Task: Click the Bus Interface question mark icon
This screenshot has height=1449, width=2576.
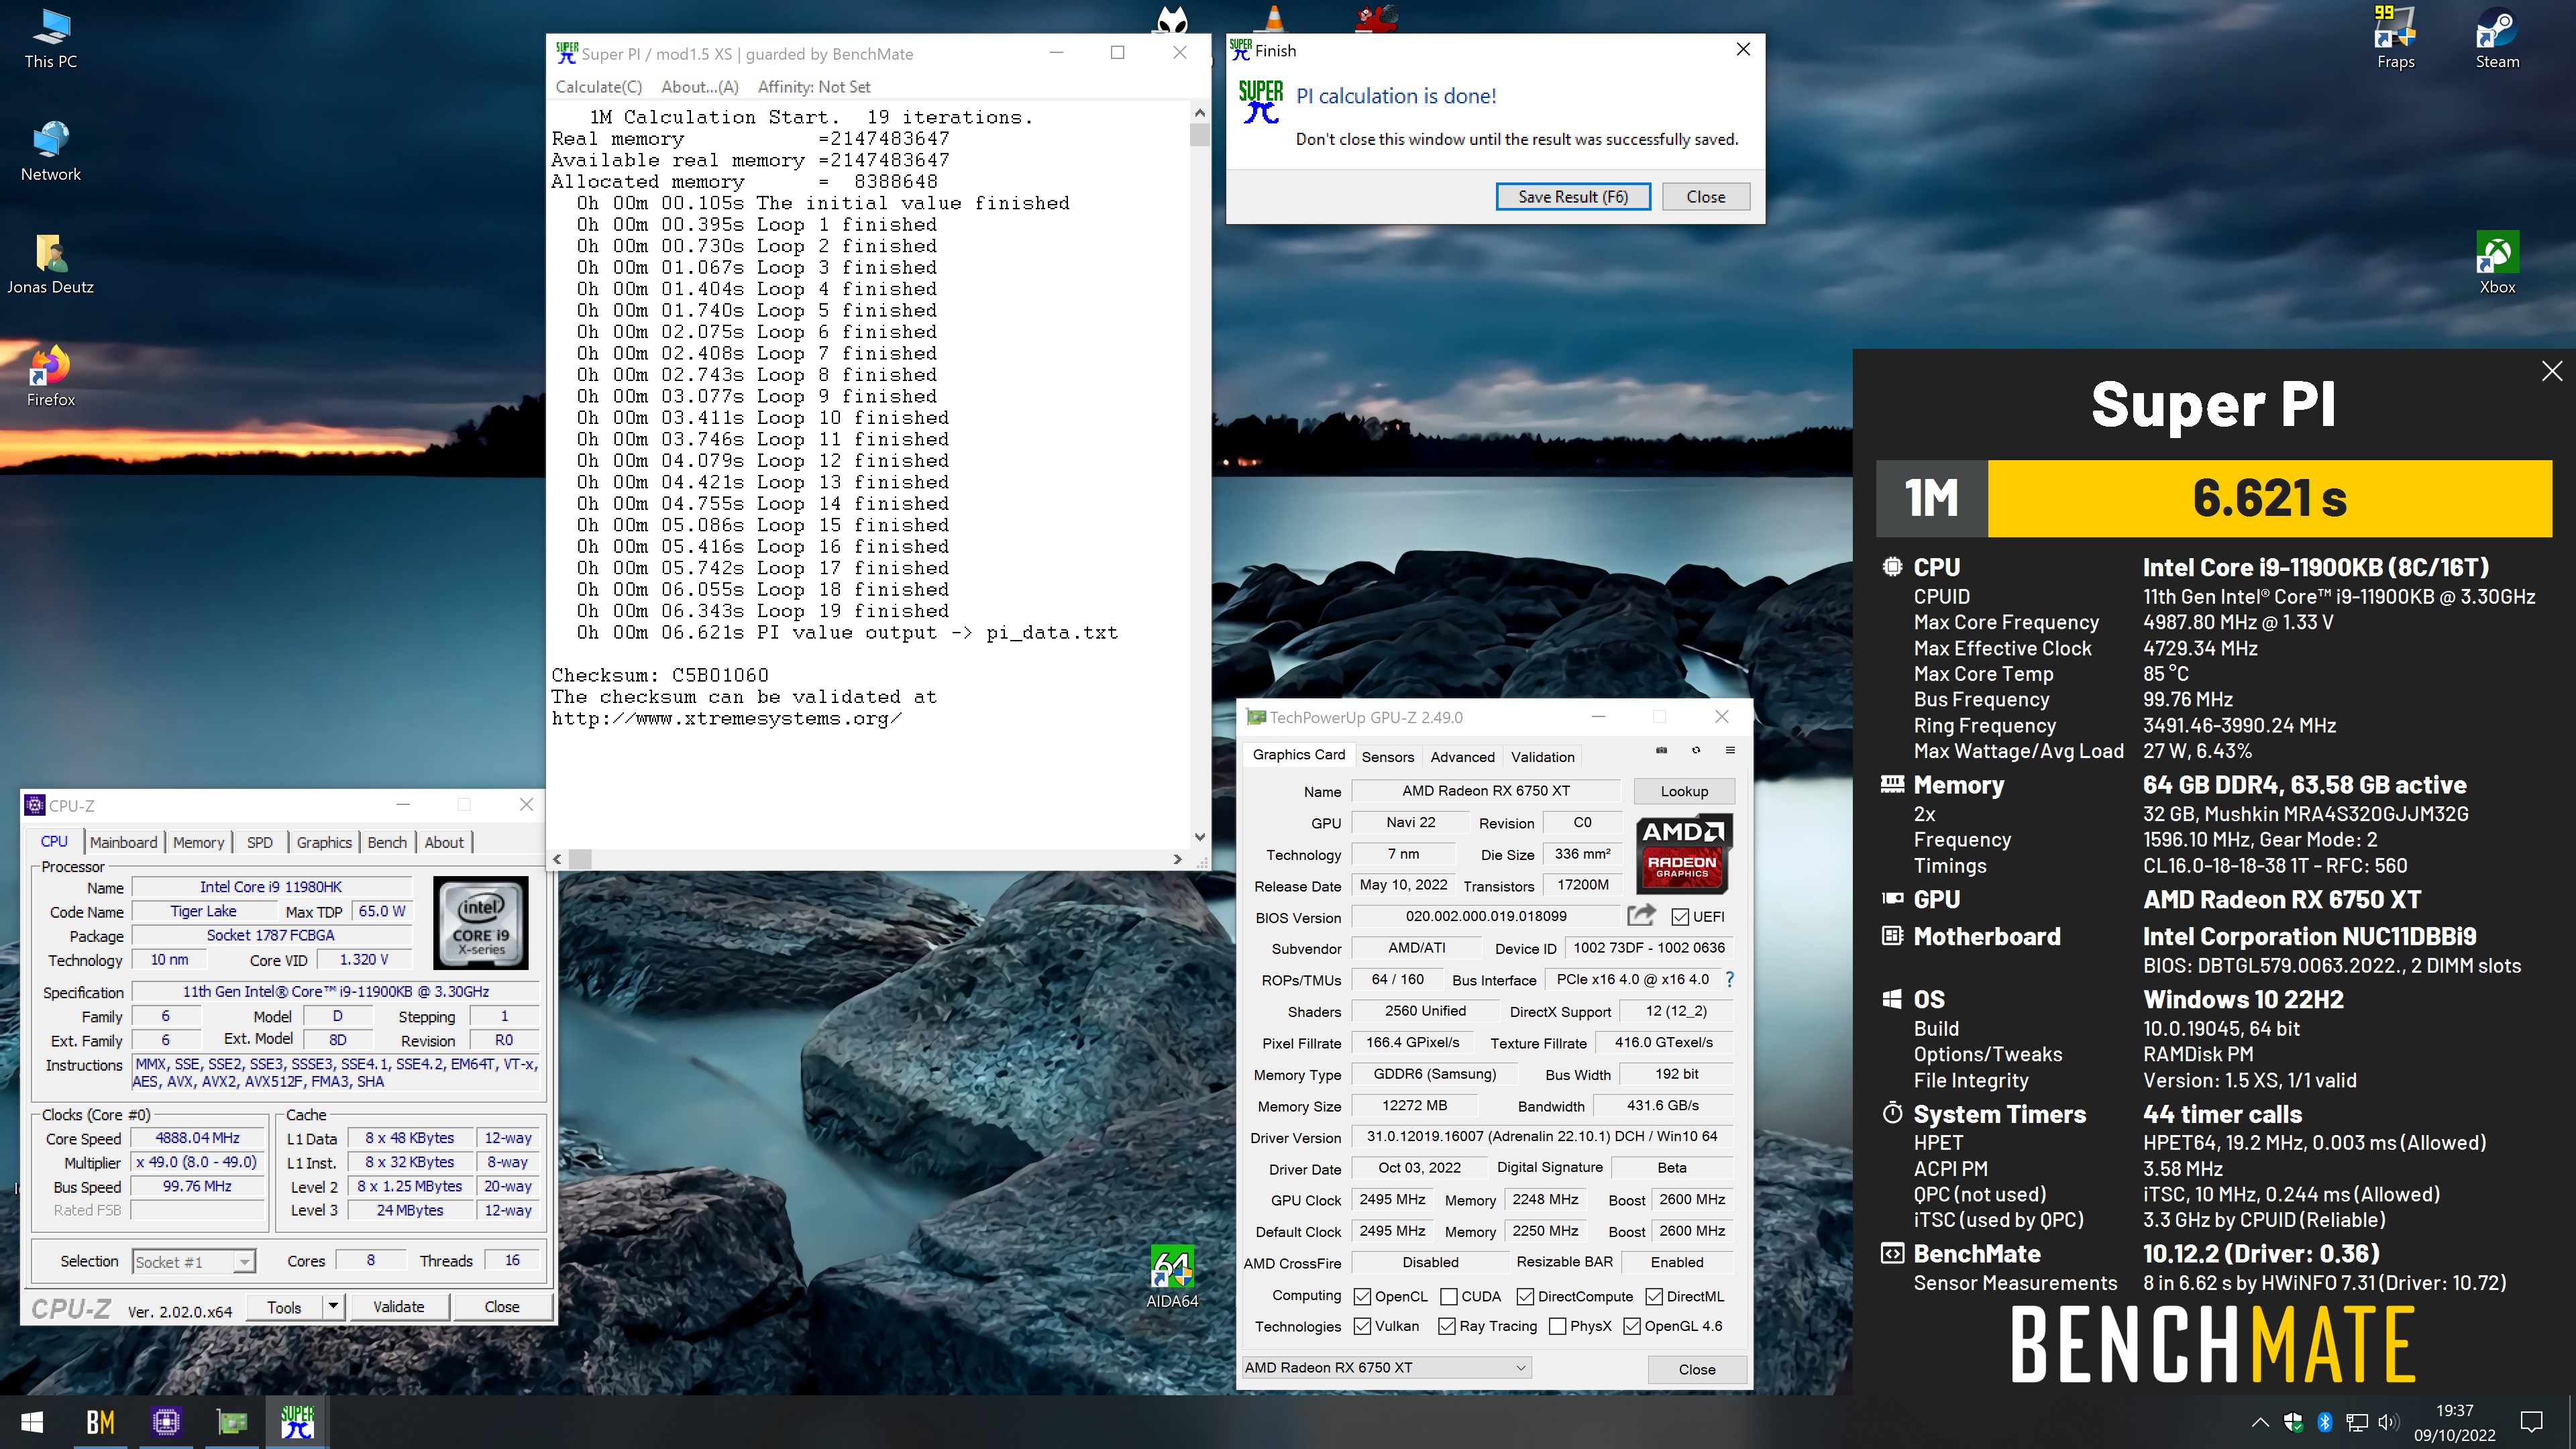Action: [1729, 979]
